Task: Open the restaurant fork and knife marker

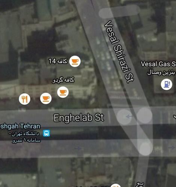Action: 25,99
